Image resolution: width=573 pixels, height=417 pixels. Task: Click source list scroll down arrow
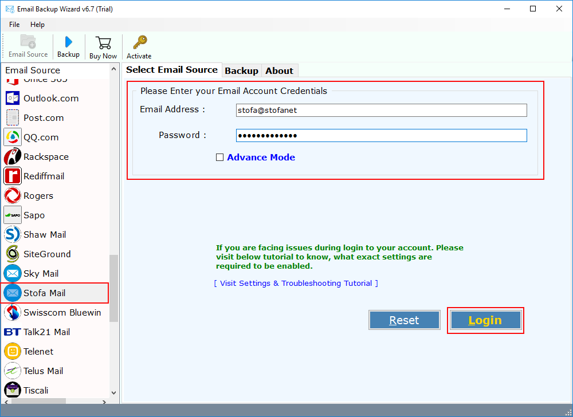pyautogui.click(x=113, y=393)
